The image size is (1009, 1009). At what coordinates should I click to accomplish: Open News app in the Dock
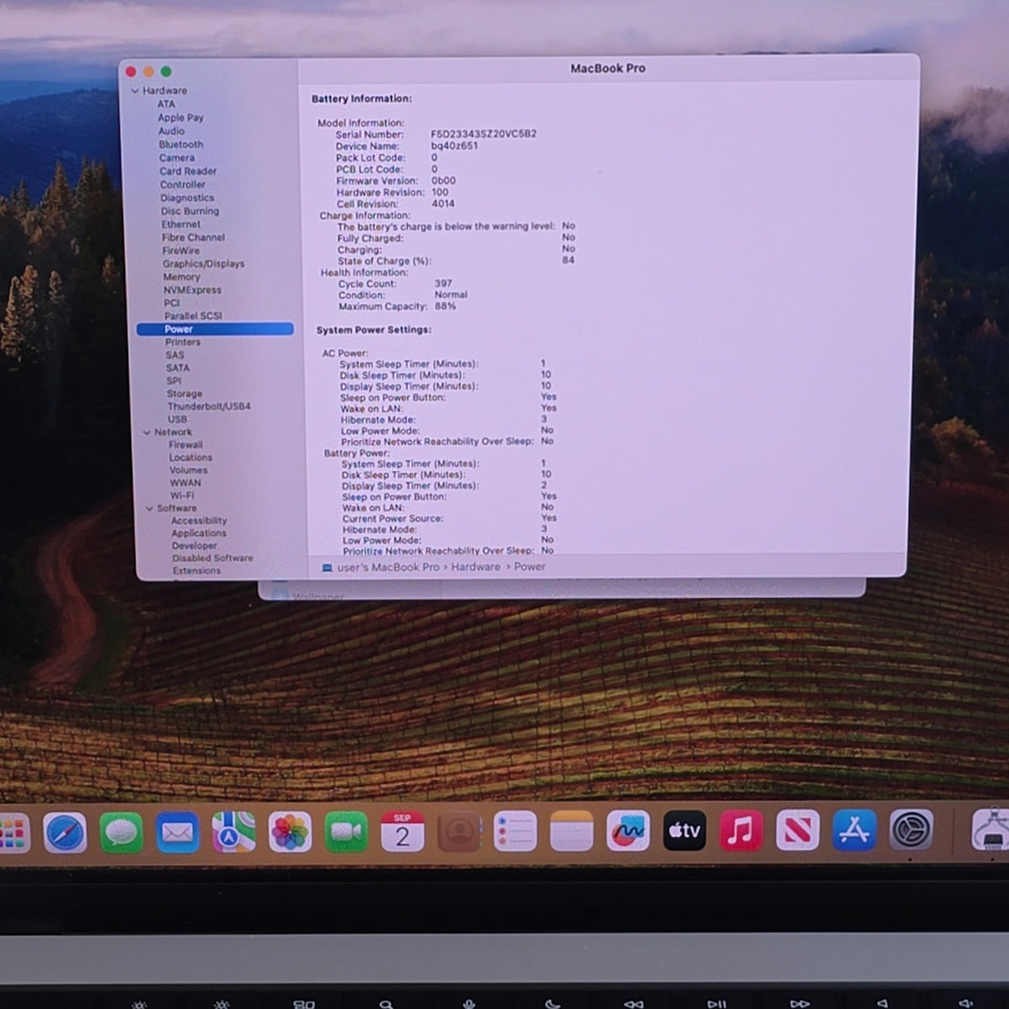coord(797,832)
